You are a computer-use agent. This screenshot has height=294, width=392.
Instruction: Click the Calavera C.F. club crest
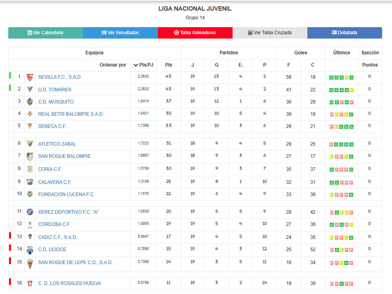click(30, 182)
